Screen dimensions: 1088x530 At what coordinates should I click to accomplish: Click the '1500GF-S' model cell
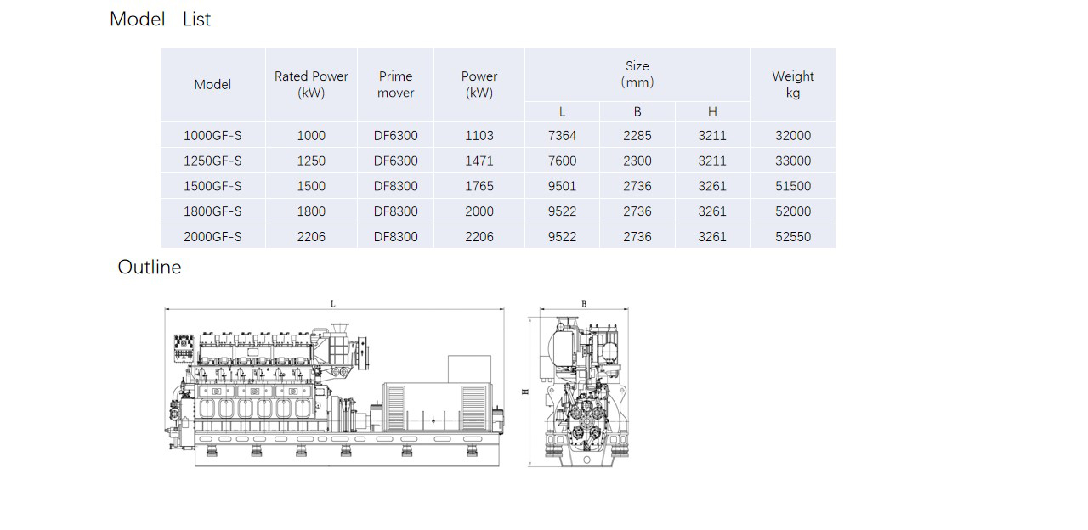(212, 186)
